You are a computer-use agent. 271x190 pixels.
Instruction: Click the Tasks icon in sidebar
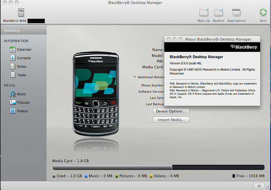click(x=13, y=75)
